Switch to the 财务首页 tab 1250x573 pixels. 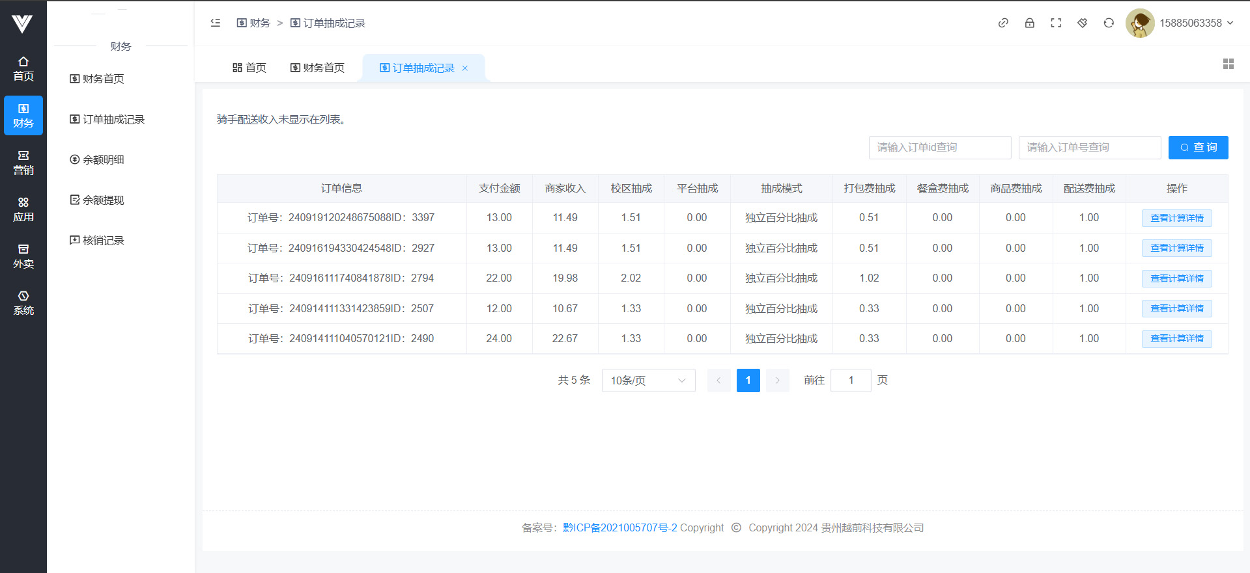click(317, 68)
